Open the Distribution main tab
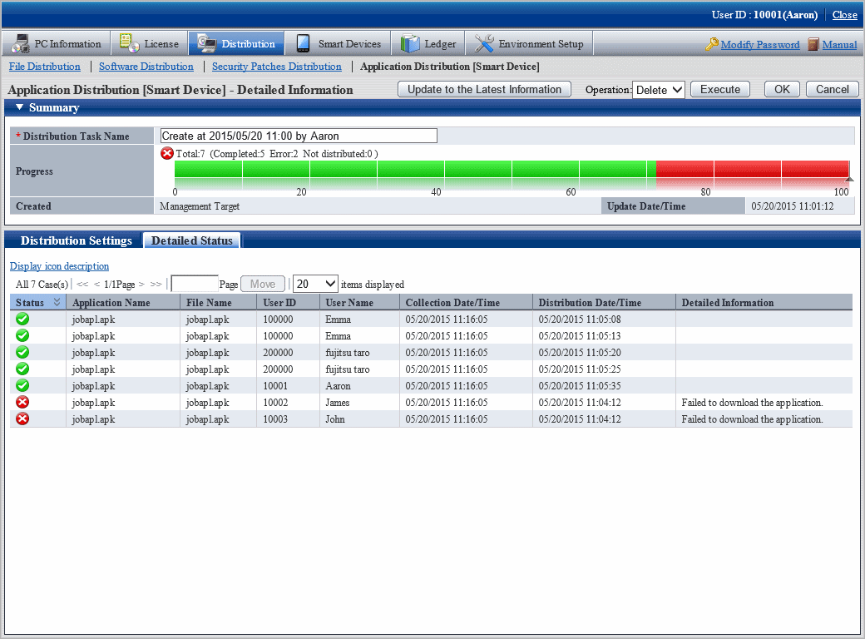The width and height of the screenshot is (865, 639). (237, 43)
